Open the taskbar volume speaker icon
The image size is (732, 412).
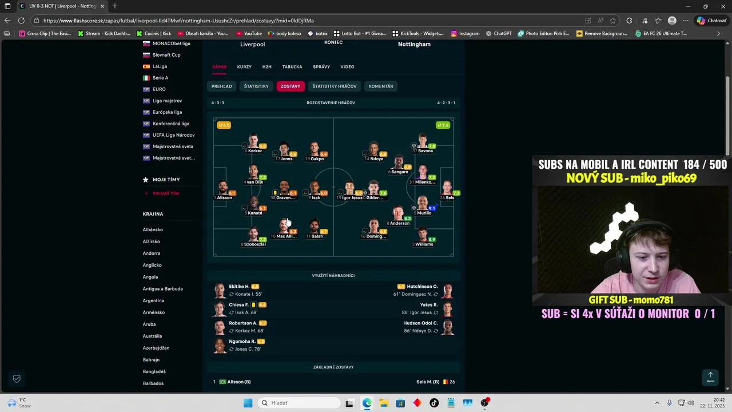tap(691, 403)
